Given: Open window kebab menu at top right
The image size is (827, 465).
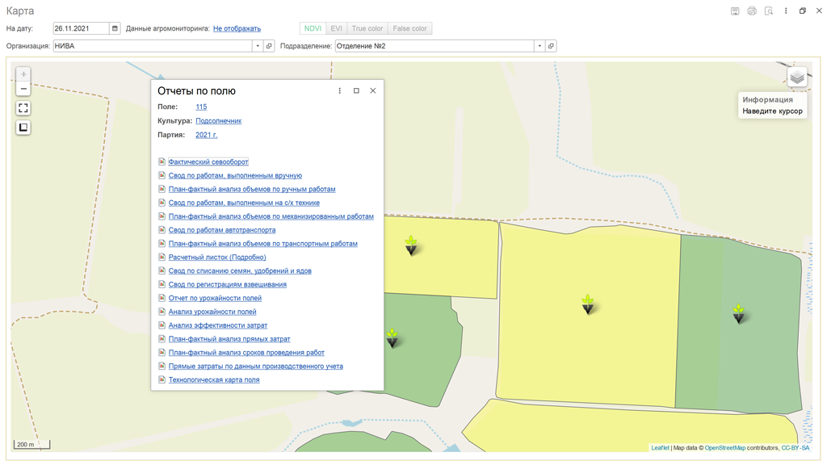Looking at the screenshot, I should click(x=786, y=11).
